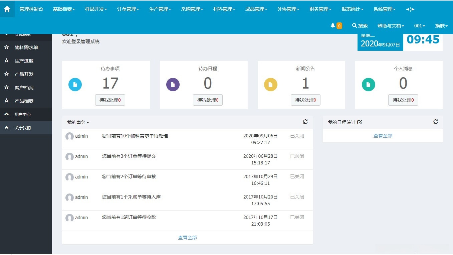Screen dimensions: 453x255
Task: Click 查看全部 under 我的事务
Action: [x=187, y=237]
